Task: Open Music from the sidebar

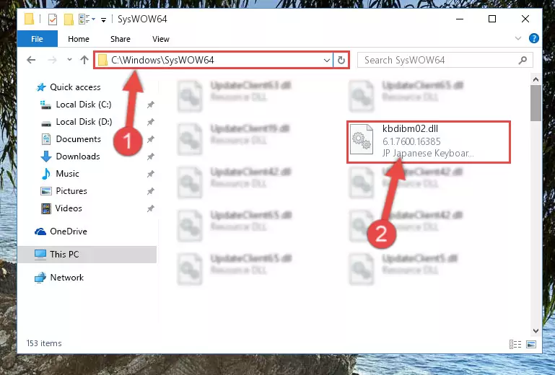Action: (x=60, y=174)
